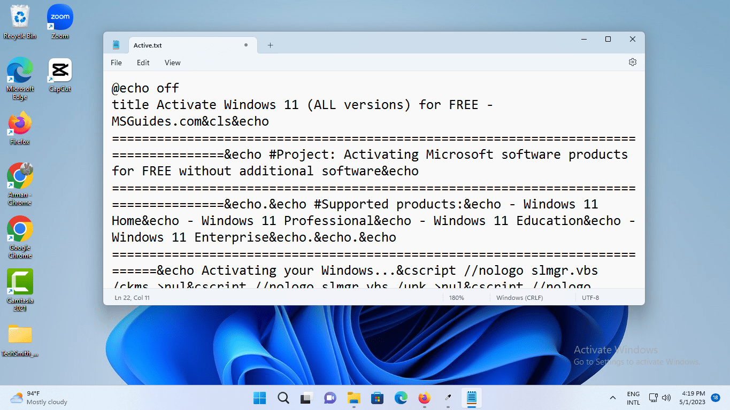Screen dimensions: 730x410
Task: Open the weather widget showing 94°F
Action: pos(39,398)
